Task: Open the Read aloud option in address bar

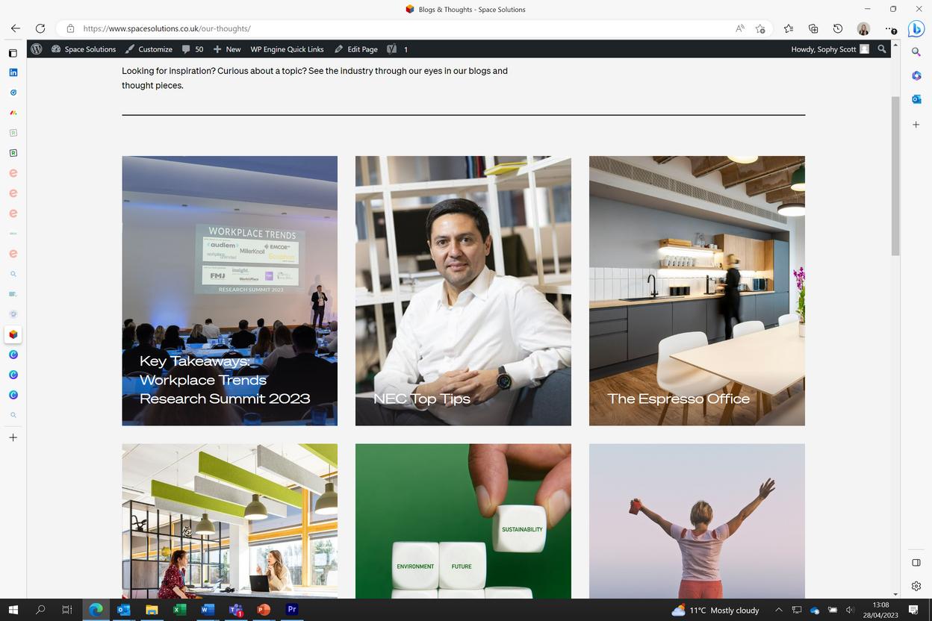Action: 739,28
